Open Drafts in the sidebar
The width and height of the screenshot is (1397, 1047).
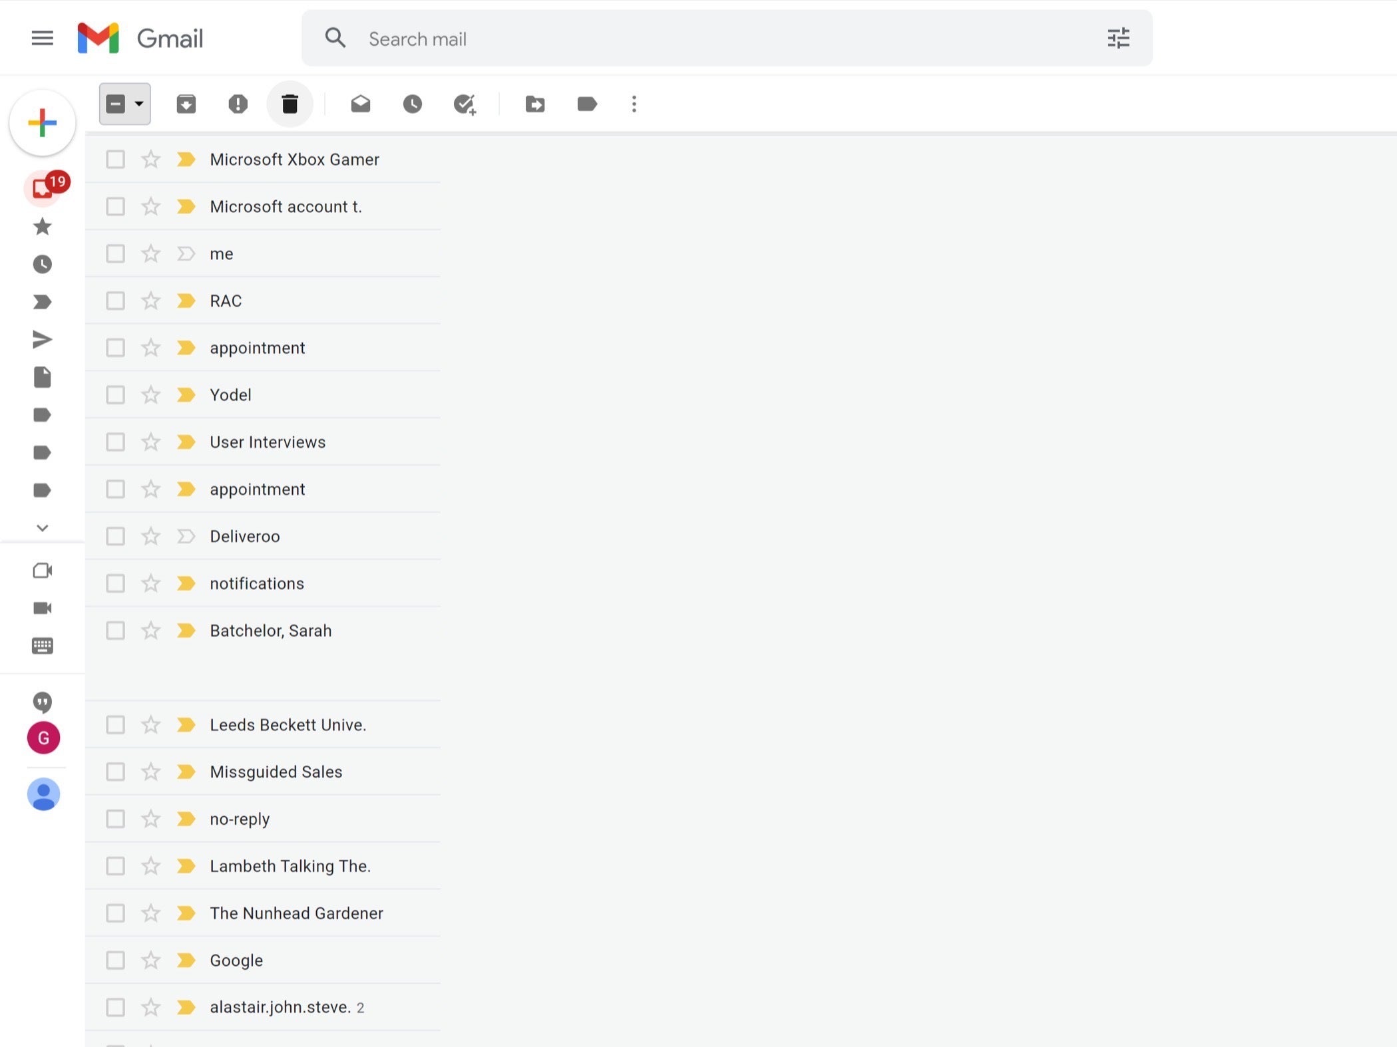click(42, 377)
